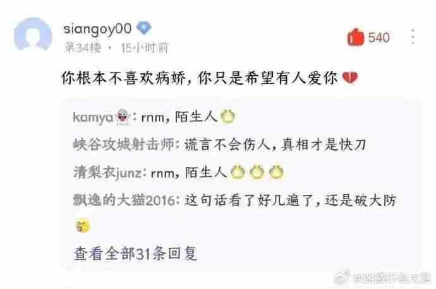The width and height of the screenshot is (436, 289).
Task: Click the 第34楼 floor label
Action: (83, 48)
